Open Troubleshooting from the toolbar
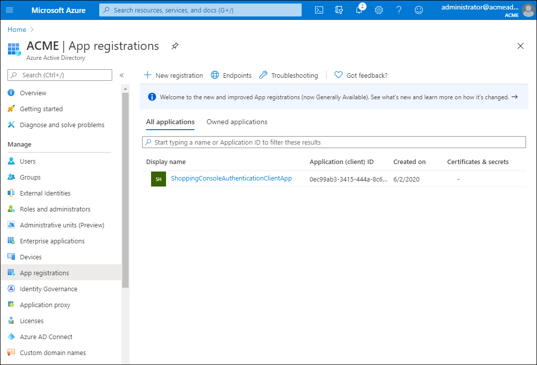Screen dimensions: 537x365 (289, 75)
